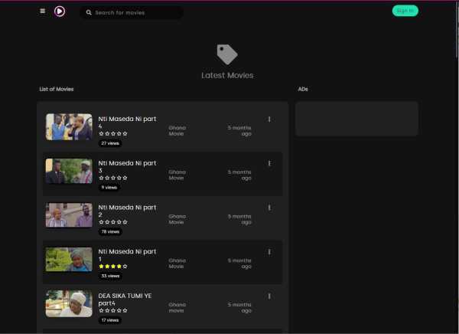459x334 pixels.
Task: Click the empty ADs panel box
Action: point(356,119)
